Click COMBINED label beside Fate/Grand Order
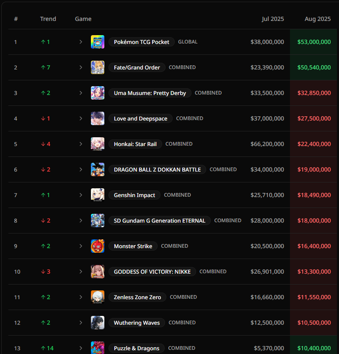This screenshot has height=354, width=339. coord(182,67)
